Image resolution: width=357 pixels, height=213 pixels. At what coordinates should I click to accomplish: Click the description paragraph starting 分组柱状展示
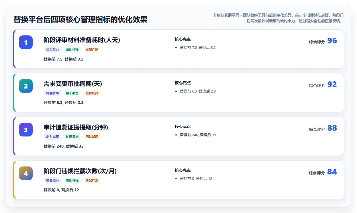click(278, 18)
